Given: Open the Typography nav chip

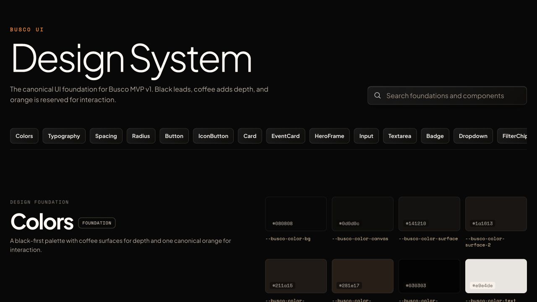Looking at the screenshot, I should pyautogui.click(x=64, y=136).
